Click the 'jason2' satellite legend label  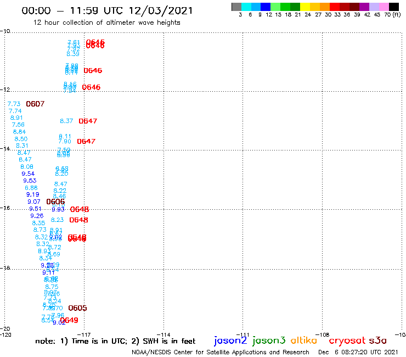pyautogui.click(x=230, y=341)
